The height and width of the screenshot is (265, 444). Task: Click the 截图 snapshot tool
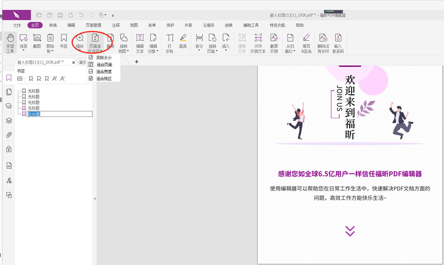(37, 42)
